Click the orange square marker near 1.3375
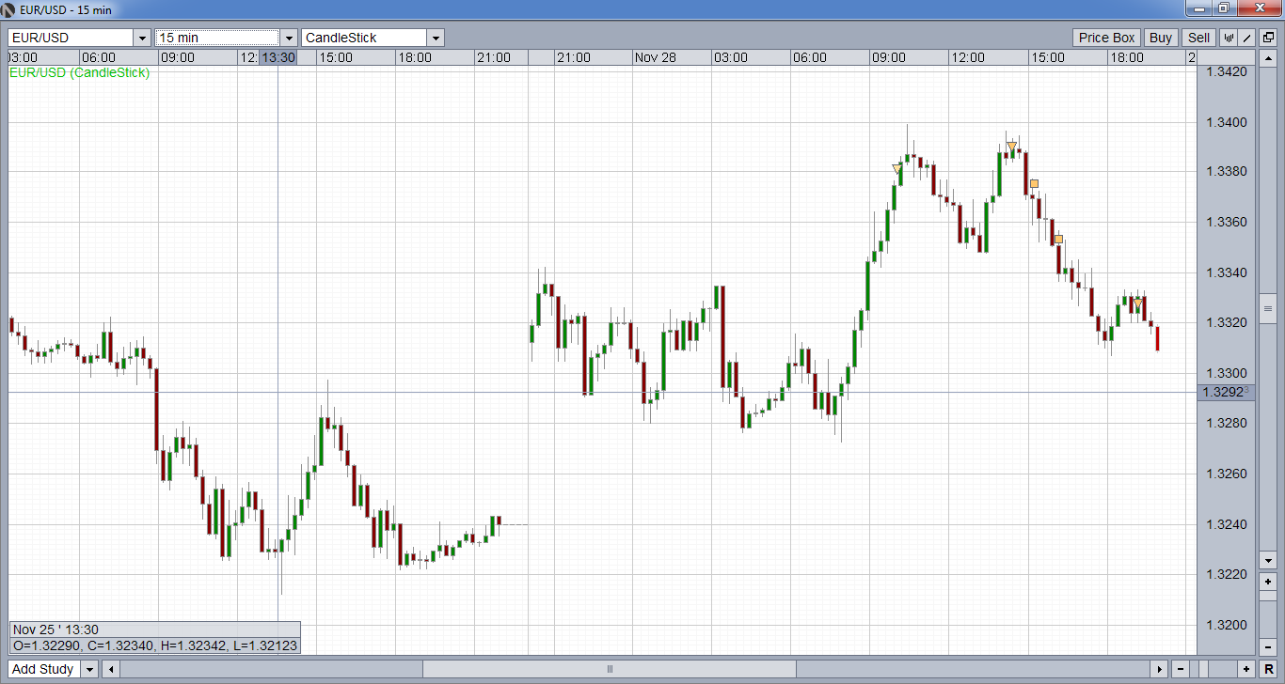This screenshot has width=1285, height=684. pos(1034,183)
